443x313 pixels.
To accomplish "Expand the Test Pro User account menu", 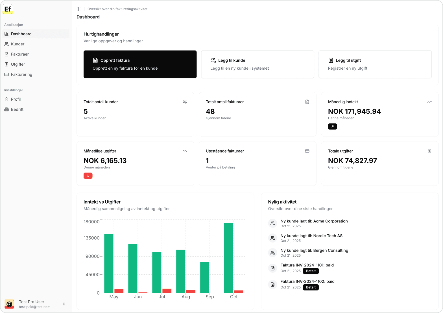I will coord(64,304).
